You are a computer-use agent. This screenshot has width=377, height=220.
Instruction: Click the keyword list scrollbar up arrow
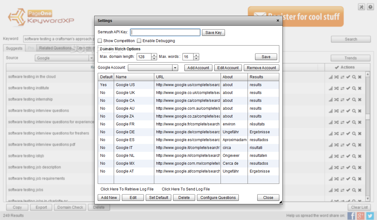click(368, 74)
